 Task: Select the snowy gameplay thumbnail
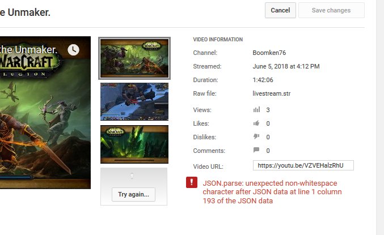coord(134,101)
